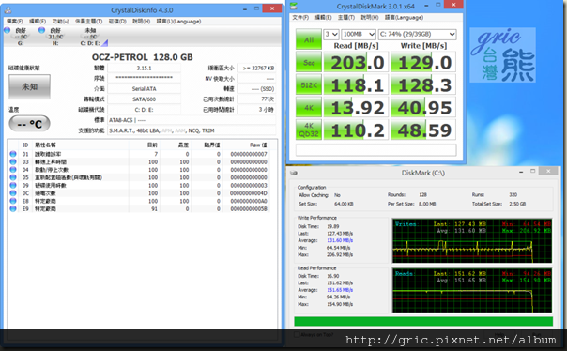Click the CrystalDiskInfo title bar icon

click(x=8, y=10)
